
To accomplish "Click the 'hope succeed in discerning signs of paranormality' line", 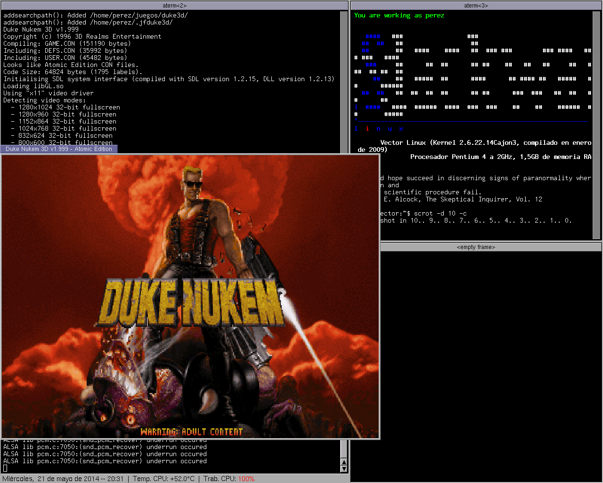I will point(486,178).
